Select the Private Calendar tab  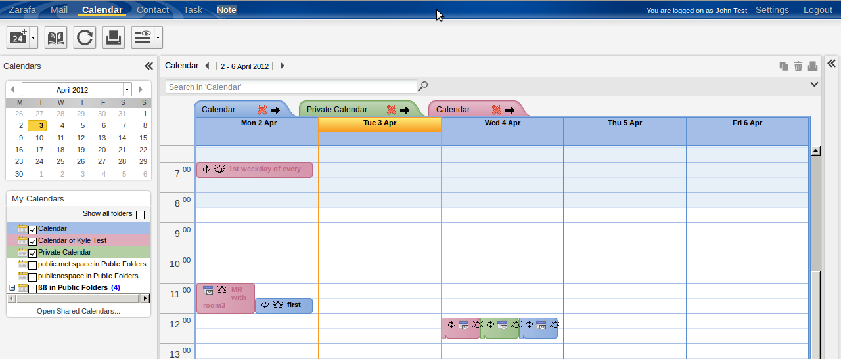click(x=337, y=110)
